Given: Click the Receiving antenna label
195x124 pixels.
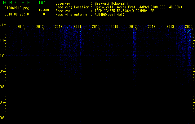Looking at the screenshot, I should [71, 15].
